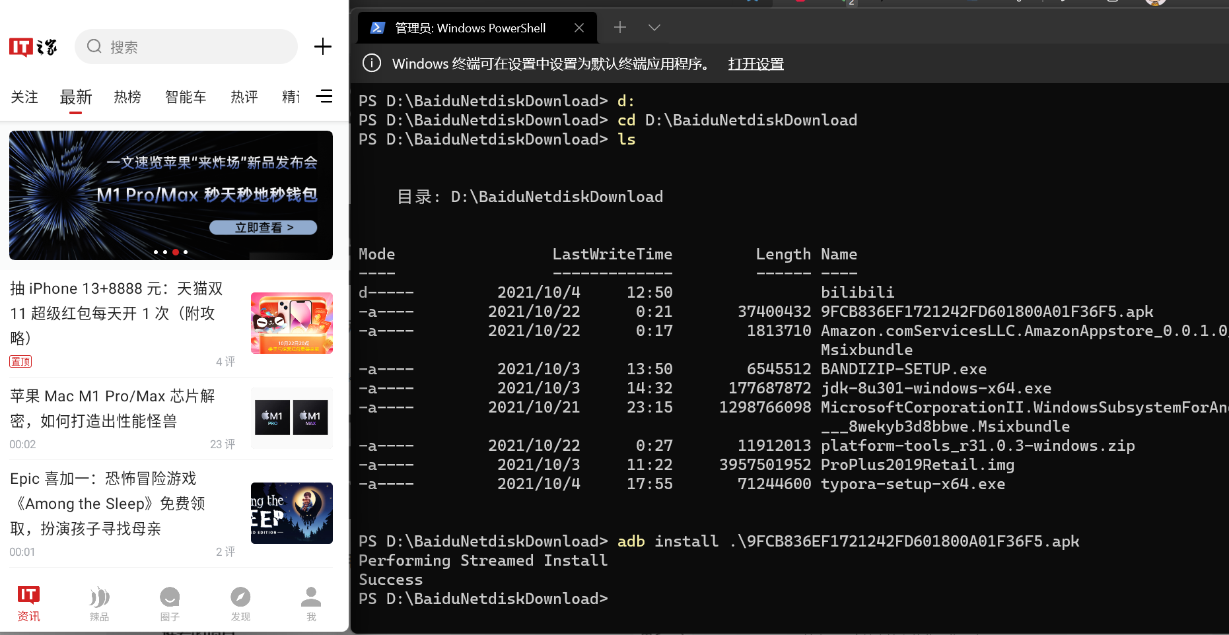Open the Apple event banner image
Screen dimensions: 1229x635
(x=171, y=195)
